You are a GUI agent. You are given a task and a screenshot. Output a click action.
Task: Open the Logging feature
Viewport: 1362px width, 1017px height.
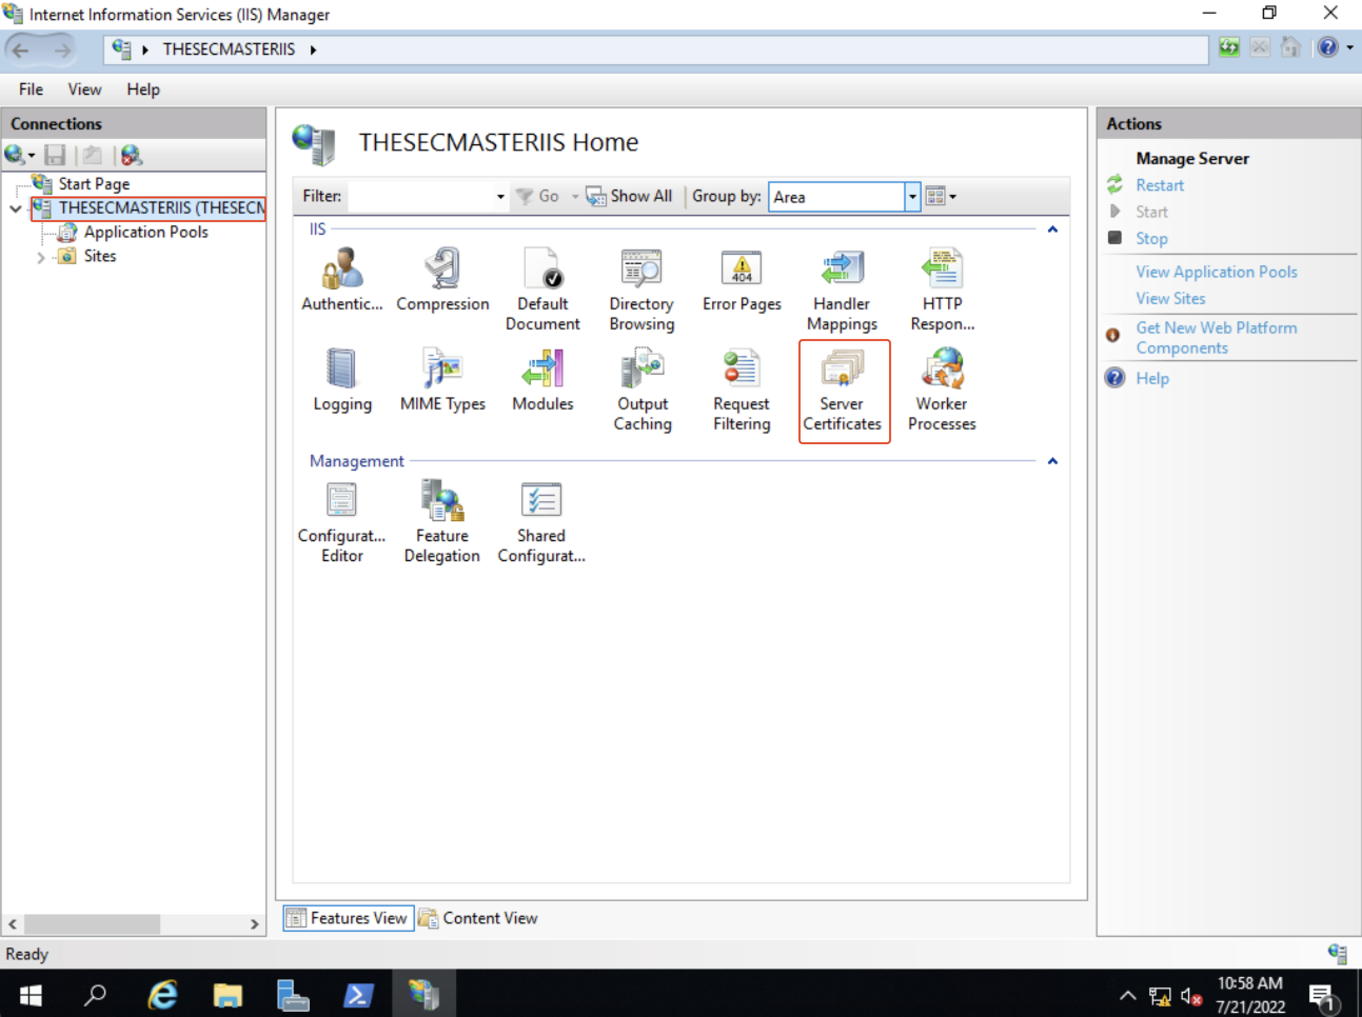pyautogui.click(x=342, y=380)
